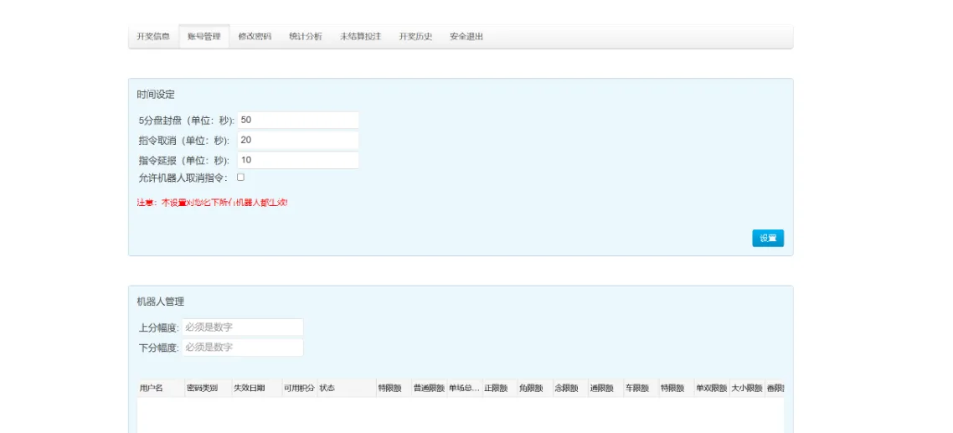Screen dimensions: 953x433
Task: Click the 单双限额 column header
Action: [x=711, y=389]
